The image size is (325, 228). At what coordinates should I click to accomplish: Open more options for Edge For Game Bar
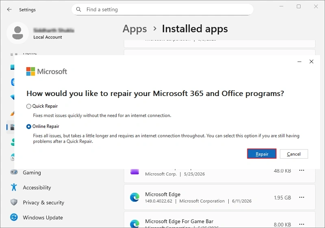pyautogui.click(x=301, y=224)
